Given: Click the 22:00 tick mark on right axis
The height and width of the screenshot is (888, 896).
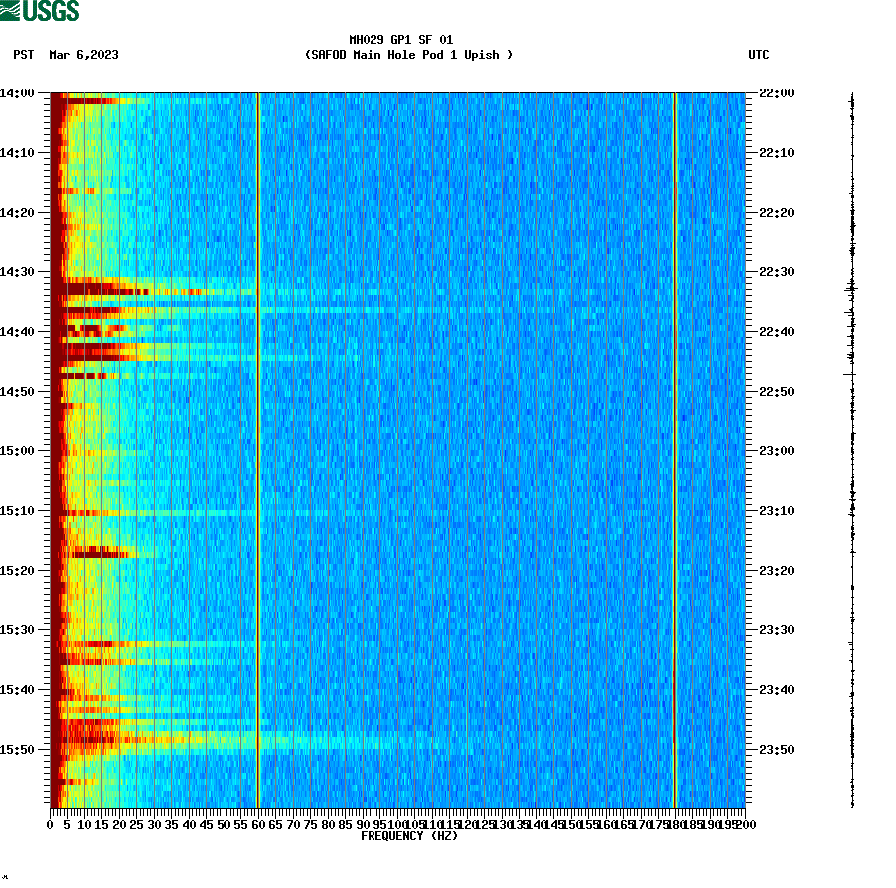Looking at the screenshot, I should coord(751,91).
